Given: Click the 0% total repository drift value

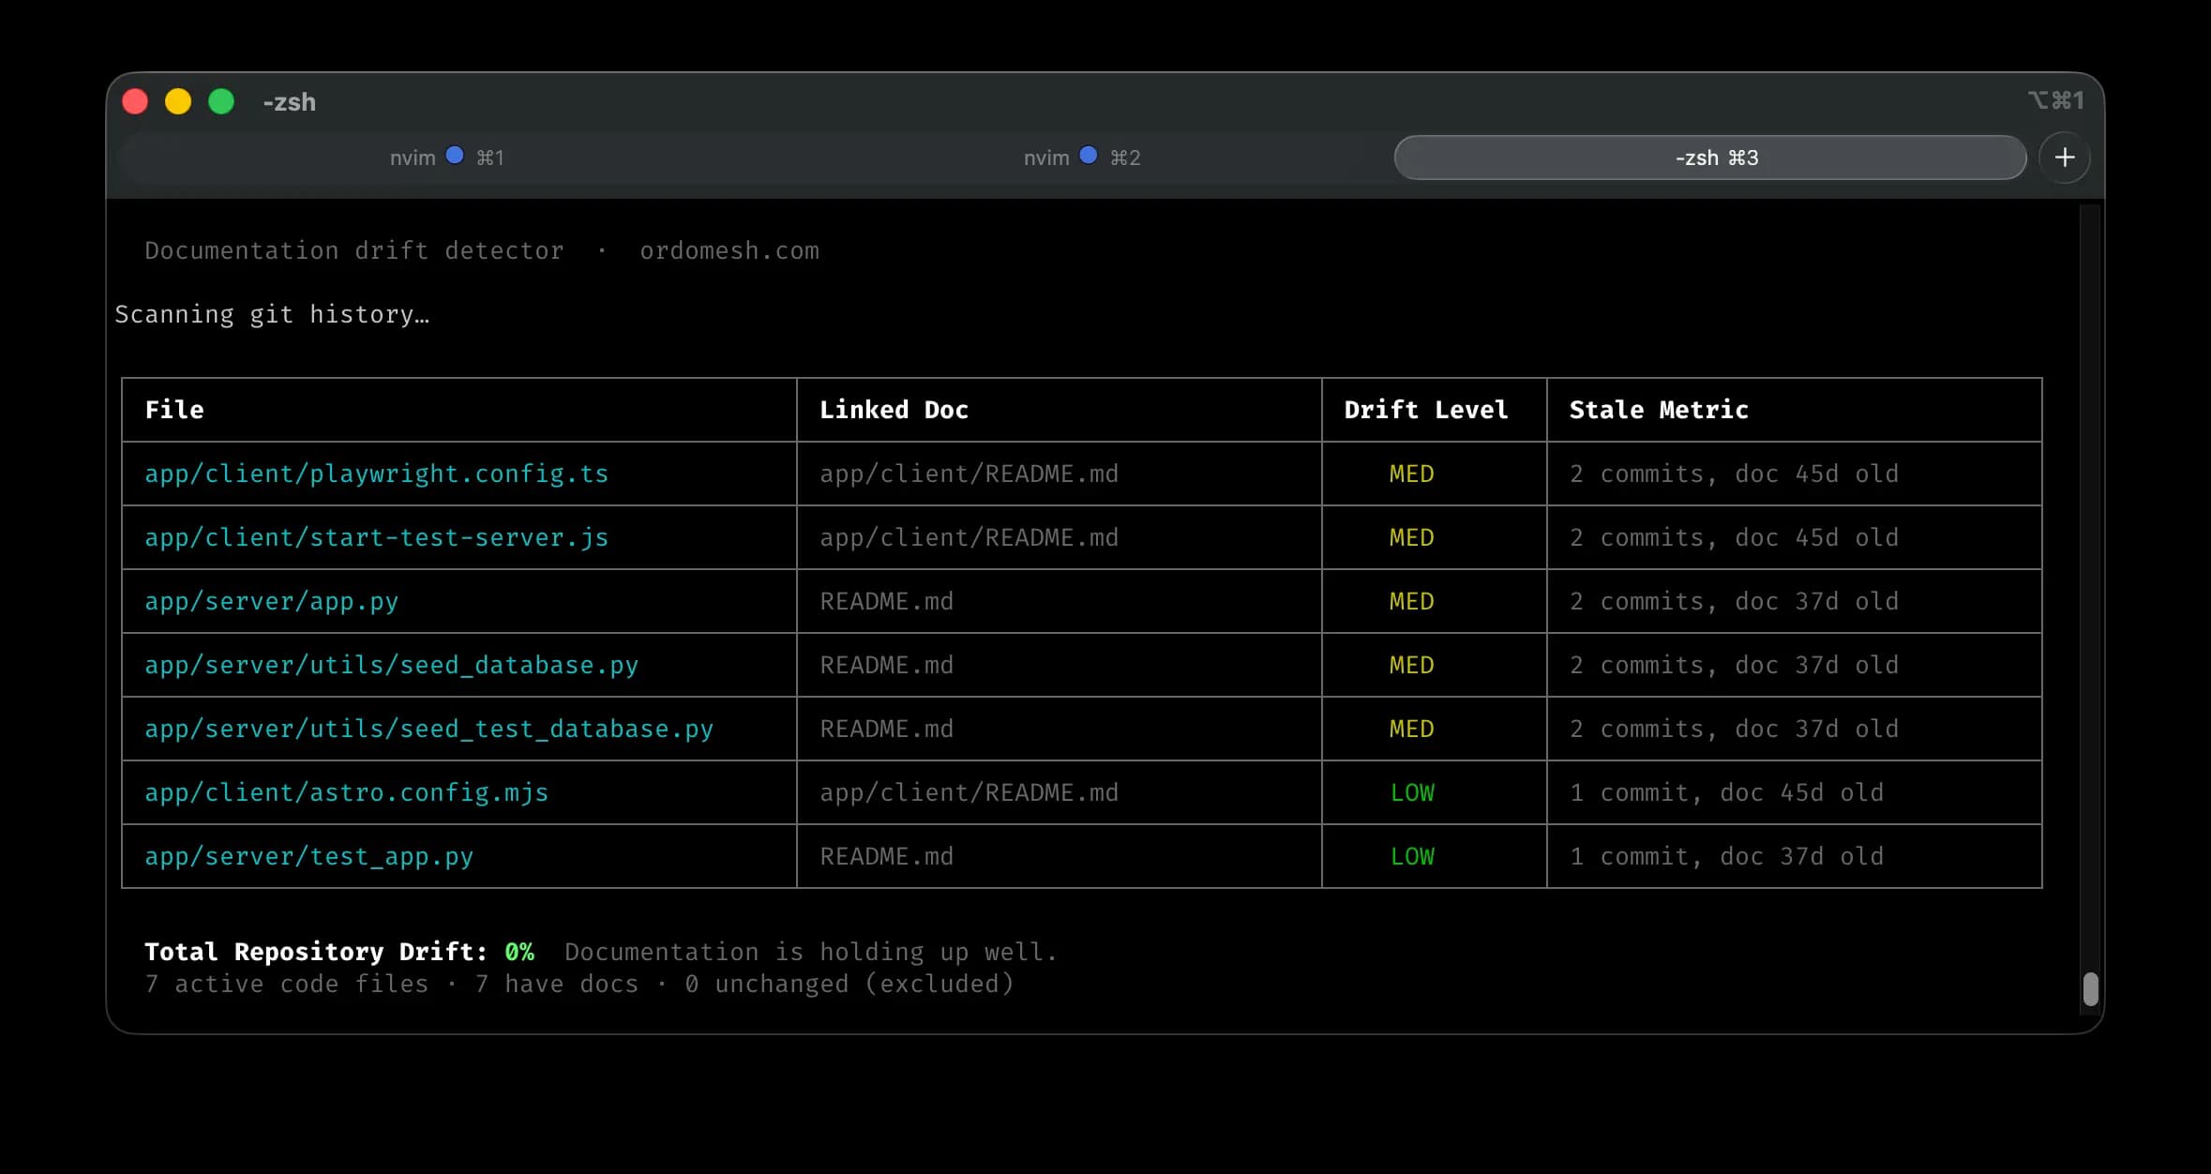Looking at the screenshot, I should tap(519, 951).
